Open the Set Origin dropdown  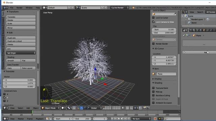click(x=21, y=53)
